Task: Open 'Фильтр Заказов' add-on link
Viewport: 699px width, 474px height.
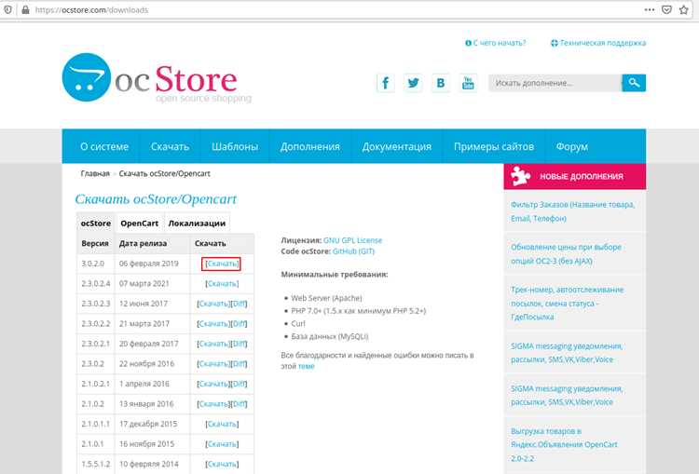Action: coord(573,211)
